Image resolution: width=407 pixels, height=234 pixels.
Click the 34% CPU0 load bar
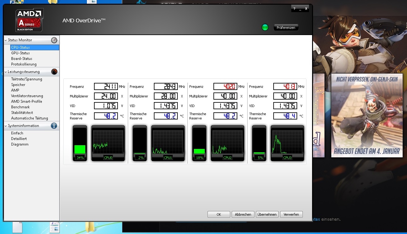pos(80,143)
